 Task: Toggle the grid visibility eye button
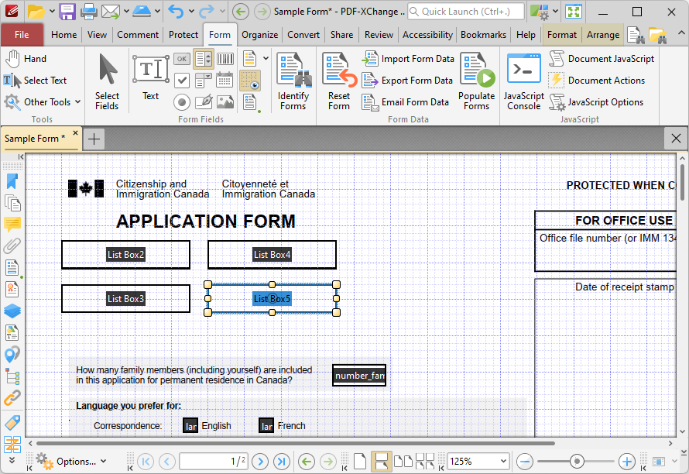250,81
